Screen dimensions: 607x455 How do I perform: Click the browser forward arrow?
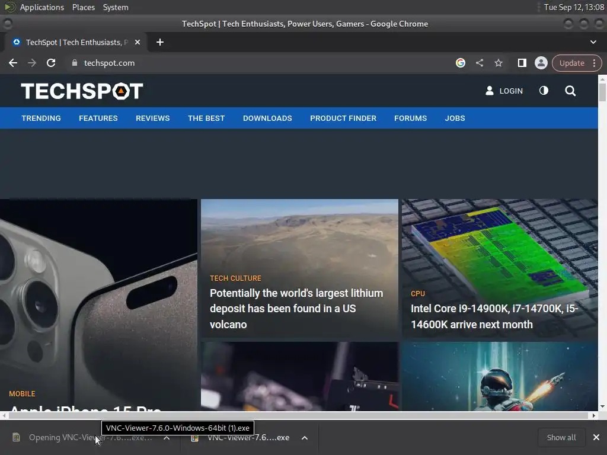coord(32,63)
